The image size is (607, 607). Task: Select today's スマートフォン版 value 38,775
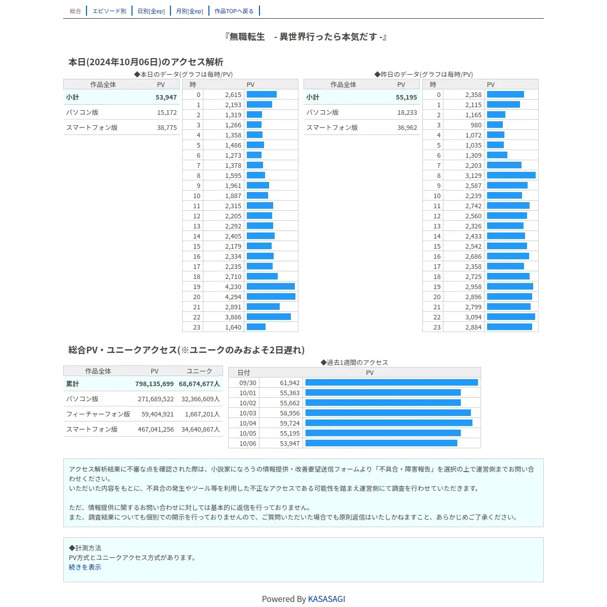coord(167,128)
